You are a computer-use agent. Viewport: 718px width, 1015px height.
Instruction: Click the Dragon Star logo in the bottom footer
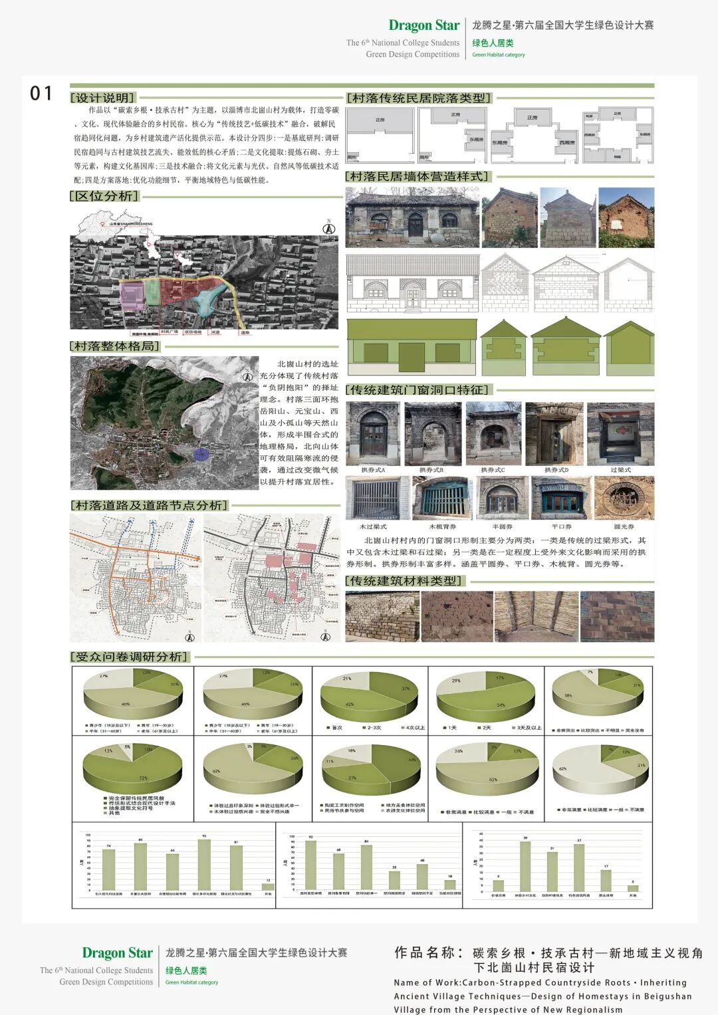click(117, 953)
